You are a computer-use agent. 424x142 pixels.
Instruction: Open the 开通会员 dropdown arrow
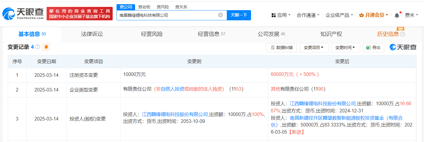pos(387,15)
